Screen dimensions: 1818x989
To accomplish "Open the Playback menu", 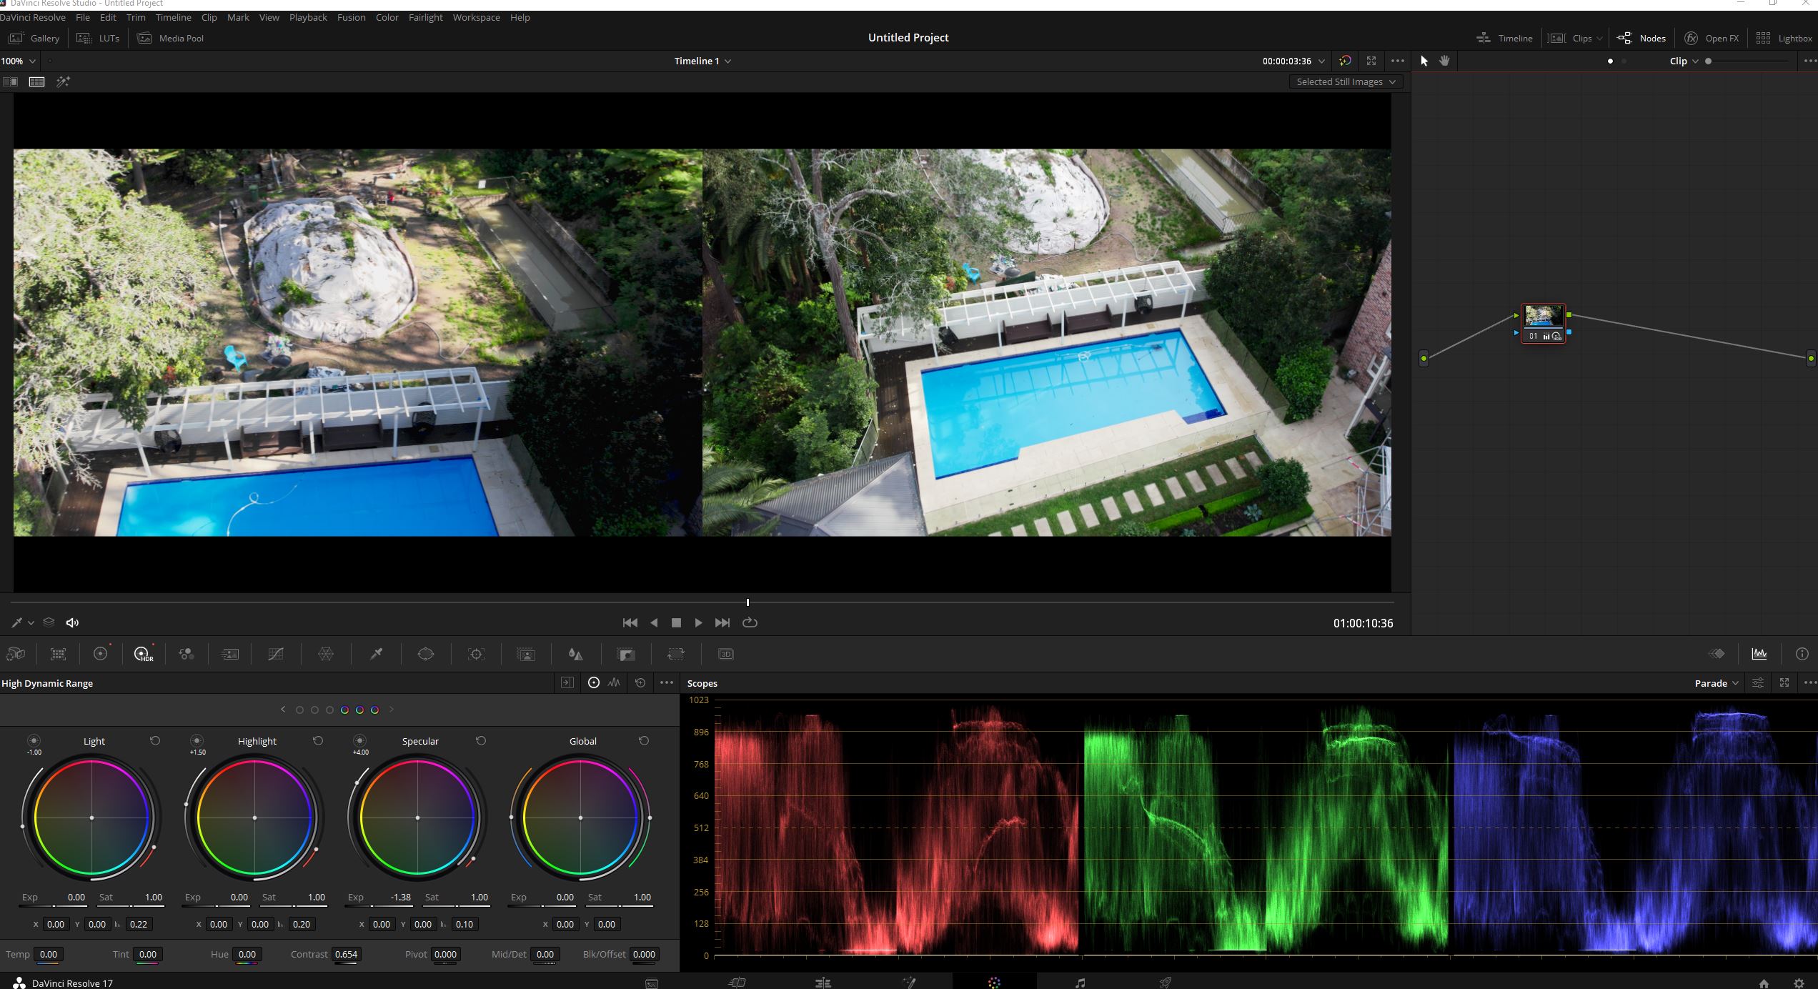I will (308, 17).
